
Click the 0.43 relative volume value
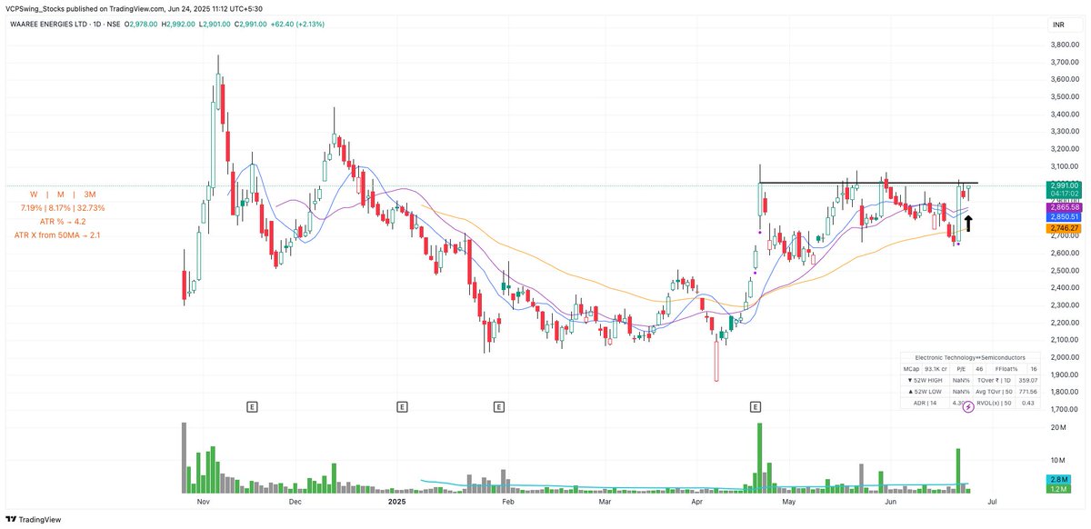1027,403
